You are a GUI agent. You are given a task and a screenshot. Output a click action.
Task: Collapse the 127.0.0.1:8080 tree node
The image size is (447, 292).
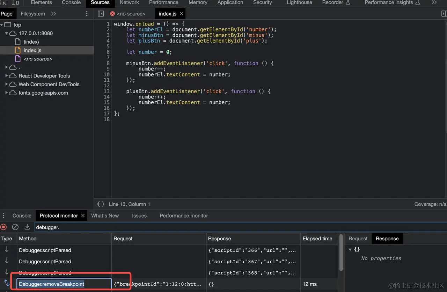point(6,33)
